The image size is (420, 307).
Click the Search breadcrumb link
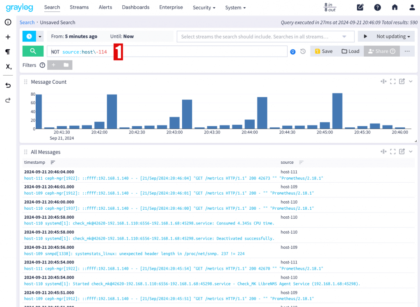[27, 23]
